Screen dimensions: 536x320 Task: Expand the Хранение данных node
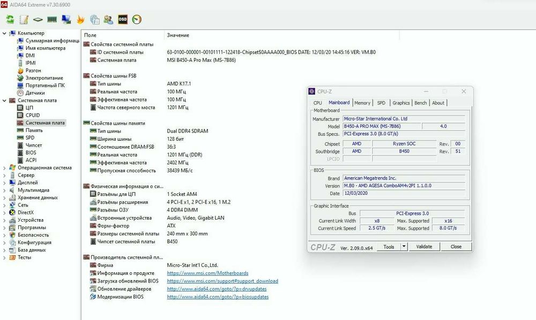[4, 198]
